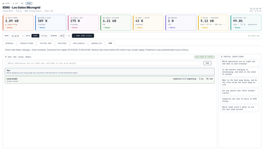
Task: Toggle Shown on the Battery SOC card
Action: click(x=237, y=28)
